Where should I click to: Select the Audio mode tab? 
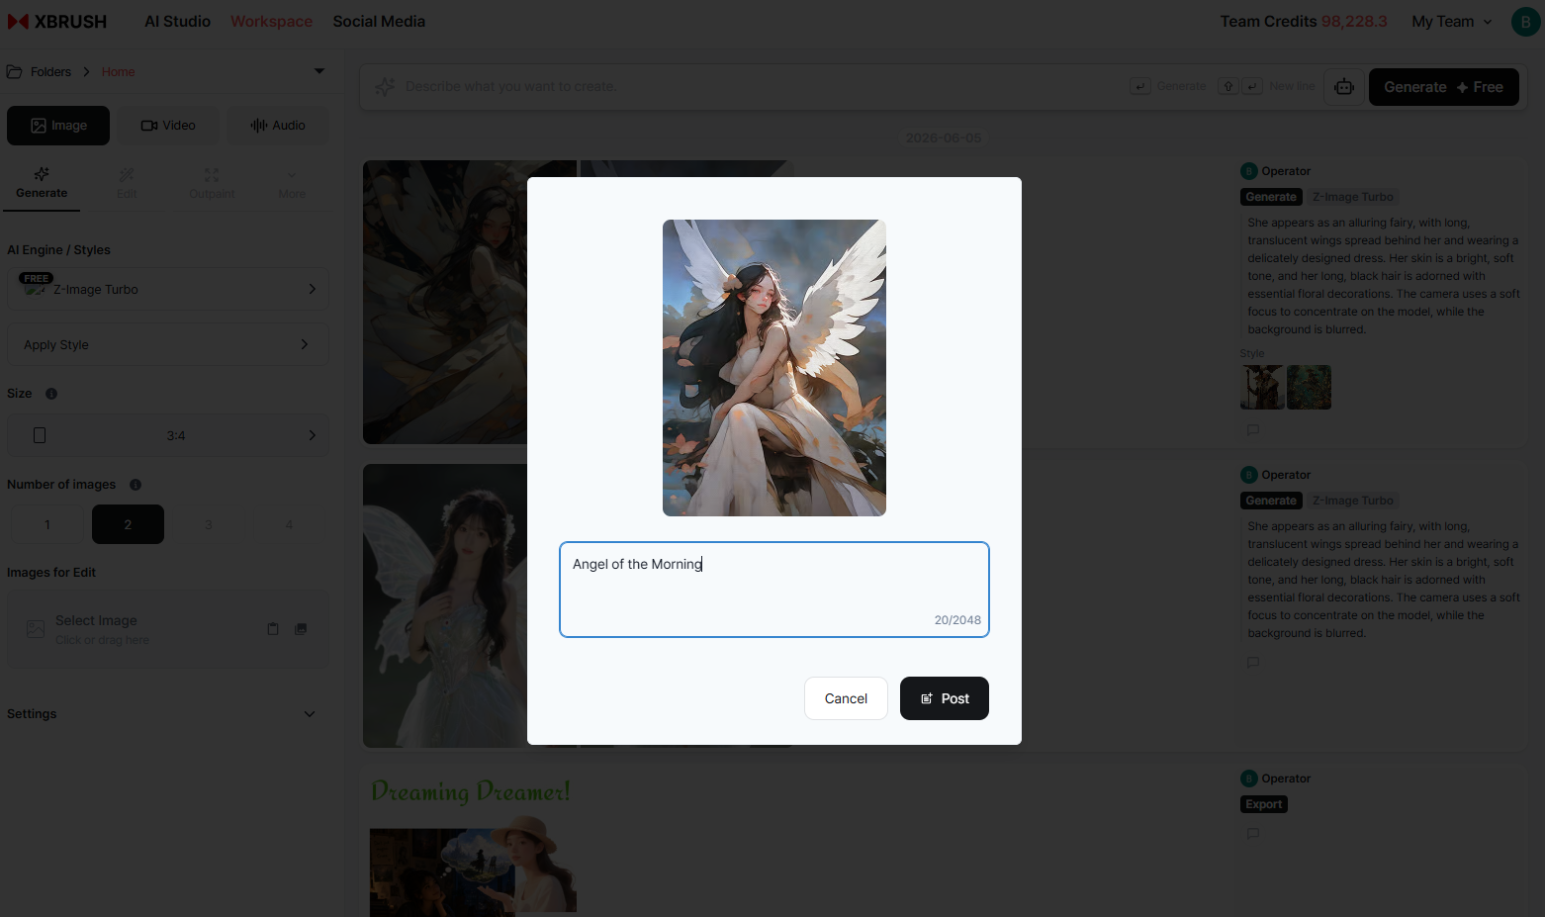[x=278, y=126]
